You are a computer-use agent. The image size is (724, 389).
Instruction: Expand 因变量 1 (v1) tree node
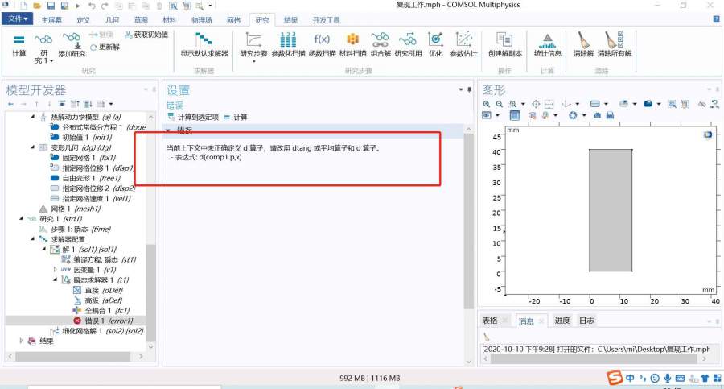[55, 269]
